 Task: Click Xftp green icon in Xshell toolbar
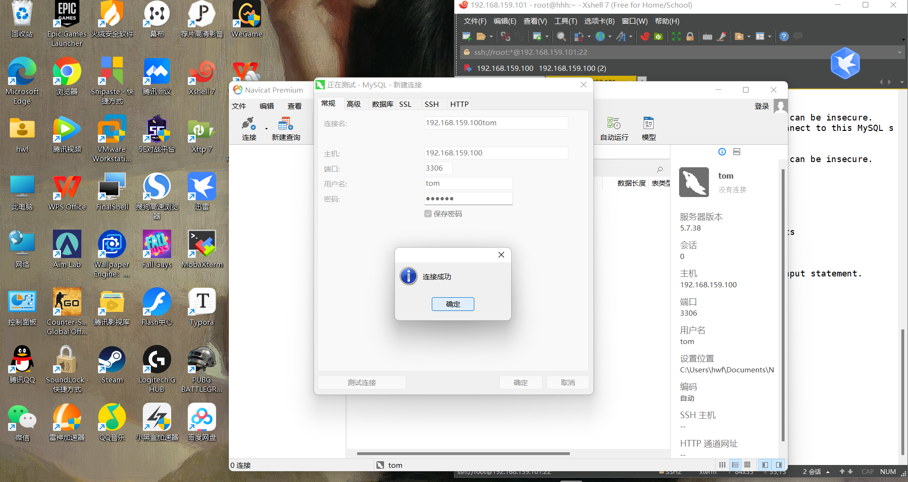[x=658, y=36]
